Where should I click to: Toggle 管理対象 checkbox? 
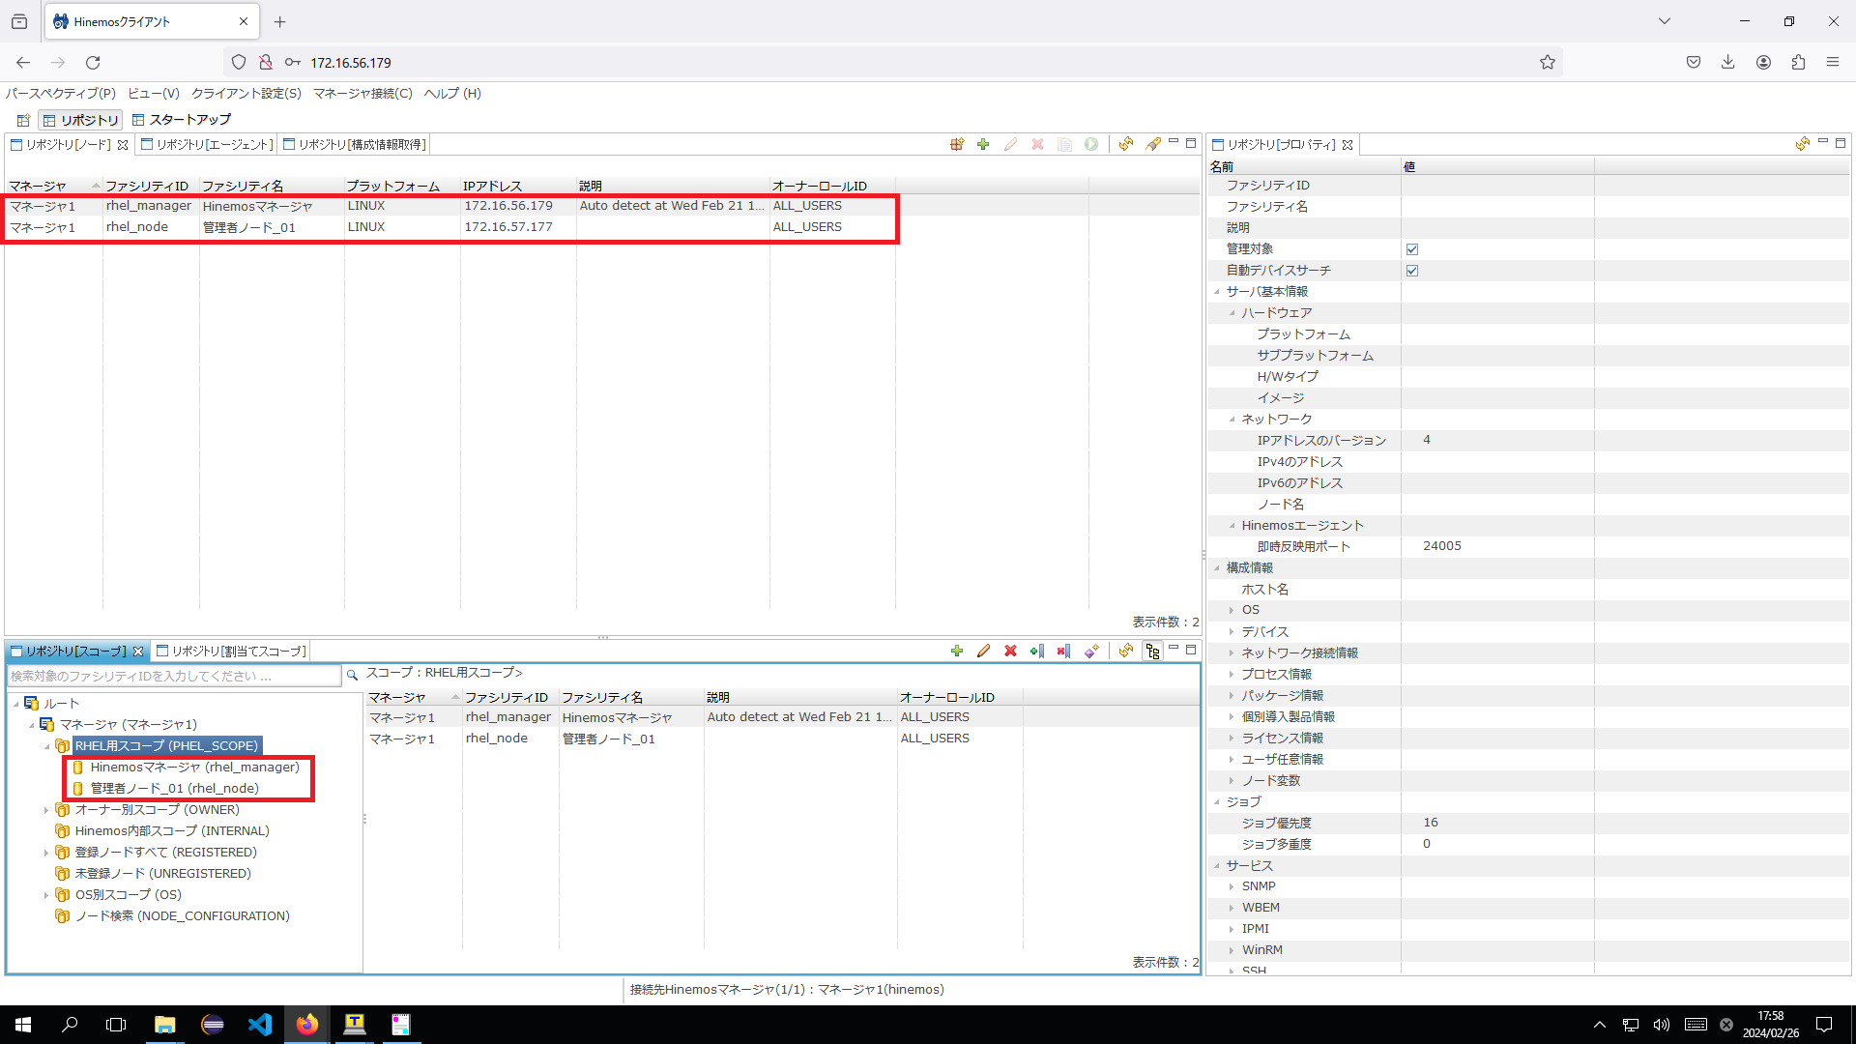[x=1412, y=249]
